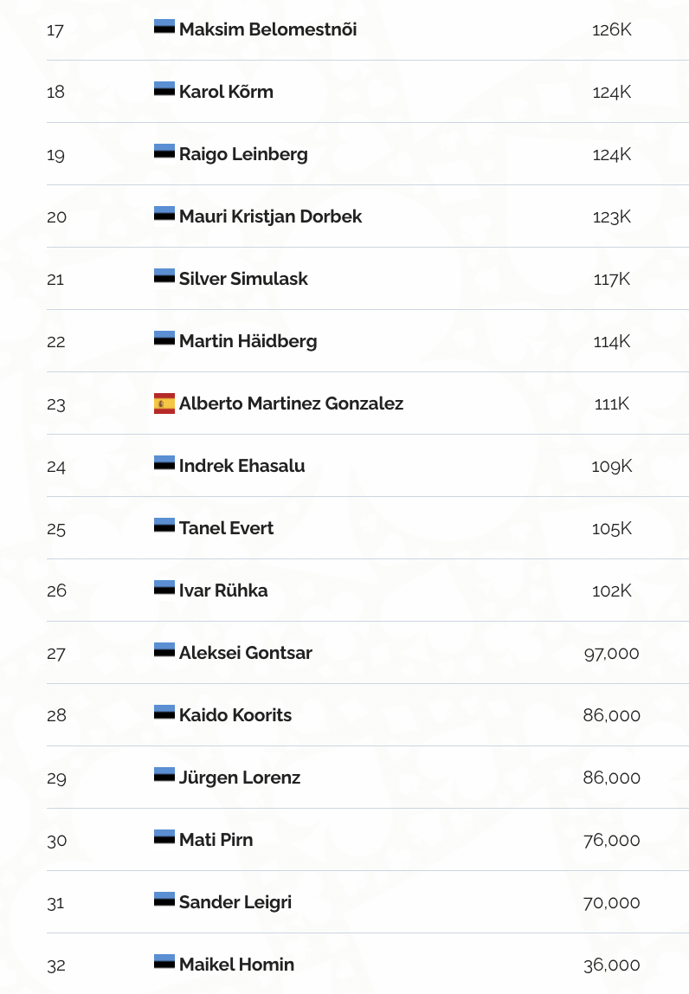The image size is (689, 994).
Task: Select player Ivar Rühka
Action: point(223,591)
